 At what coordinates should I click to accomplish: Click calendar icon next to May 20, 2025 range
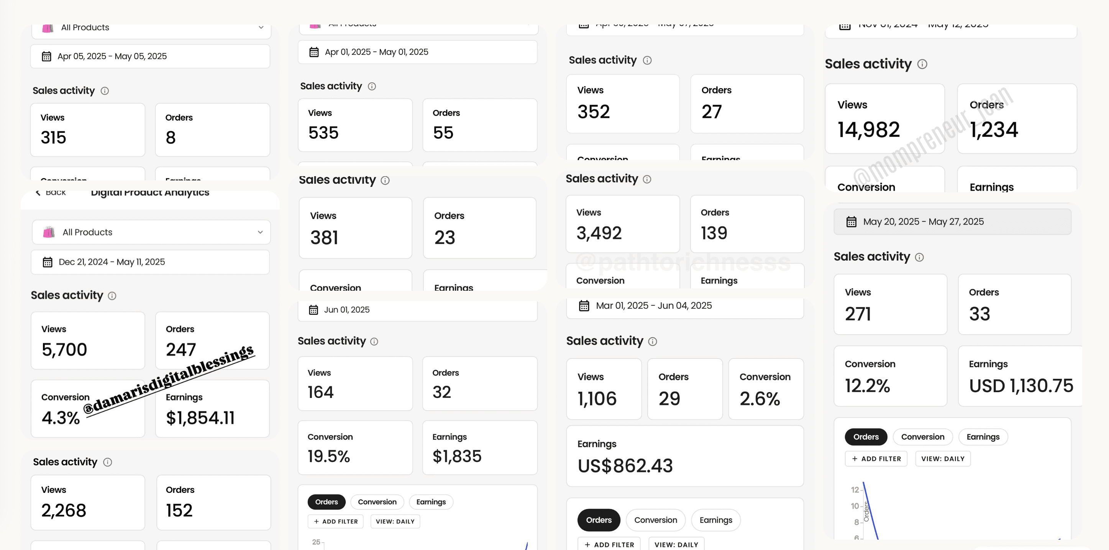click(851, 222)
